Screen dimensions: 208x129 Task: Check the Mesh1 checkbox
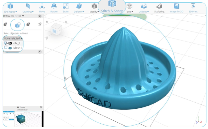click(x=6, y=48)
